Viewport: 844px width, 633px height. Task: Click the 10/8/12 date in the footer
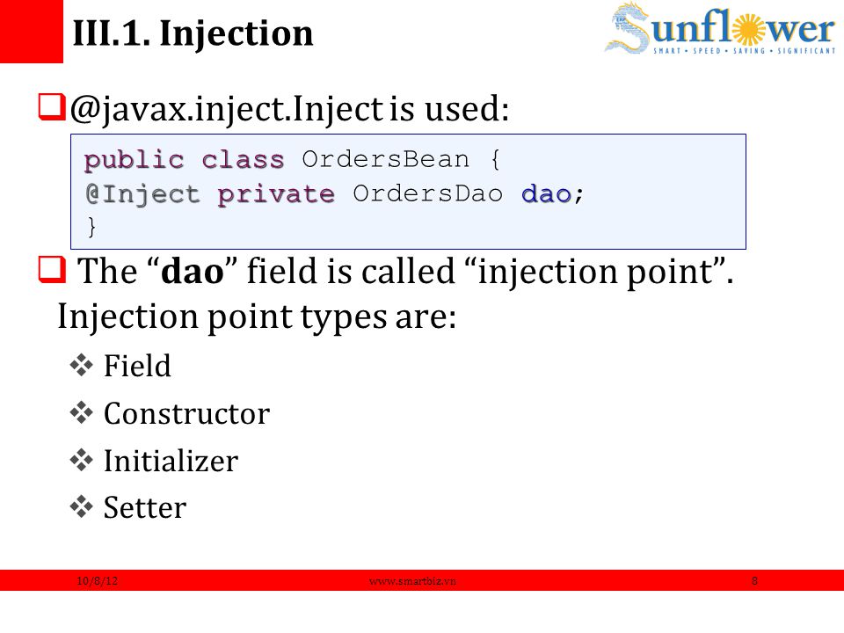pyautogui.click(x=97, y=581)
